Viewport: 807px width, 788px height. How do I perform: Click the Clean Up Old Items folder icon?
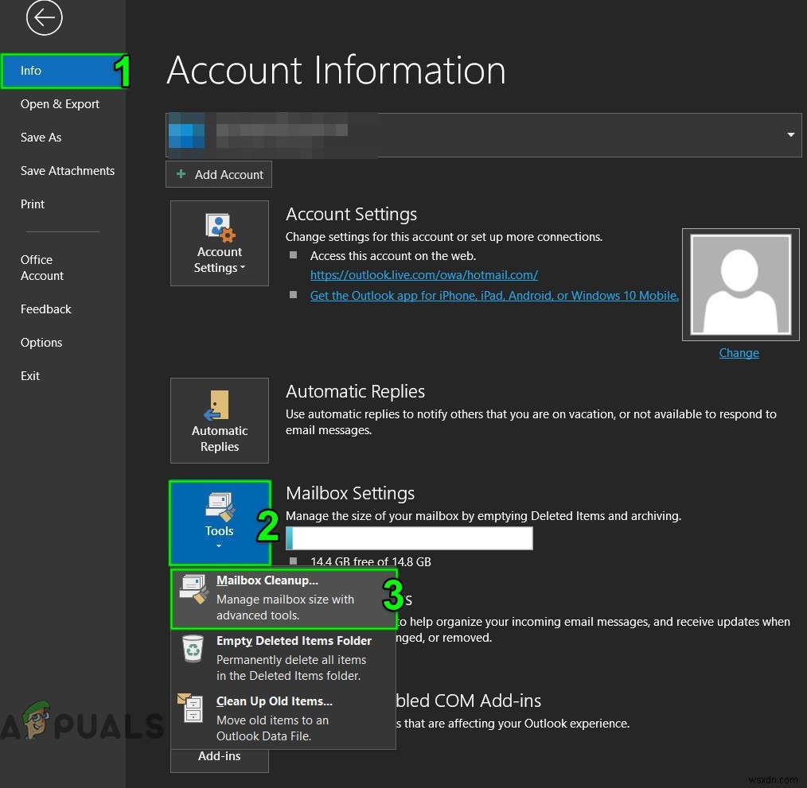(x=192, y=708)
